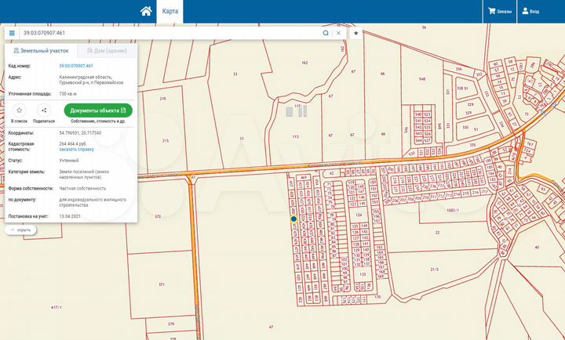The width and height of the screenshot is (565, 340).
Task: Switch to the Карта tab
Action: point(169,12)
